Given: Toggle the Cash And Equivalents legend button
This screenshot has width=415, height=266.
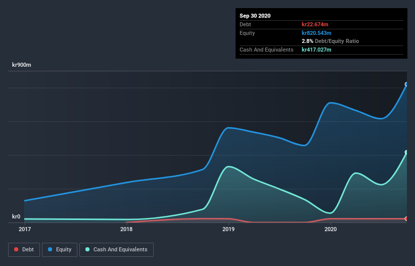Looking at the screenshot, I should 116,250.
